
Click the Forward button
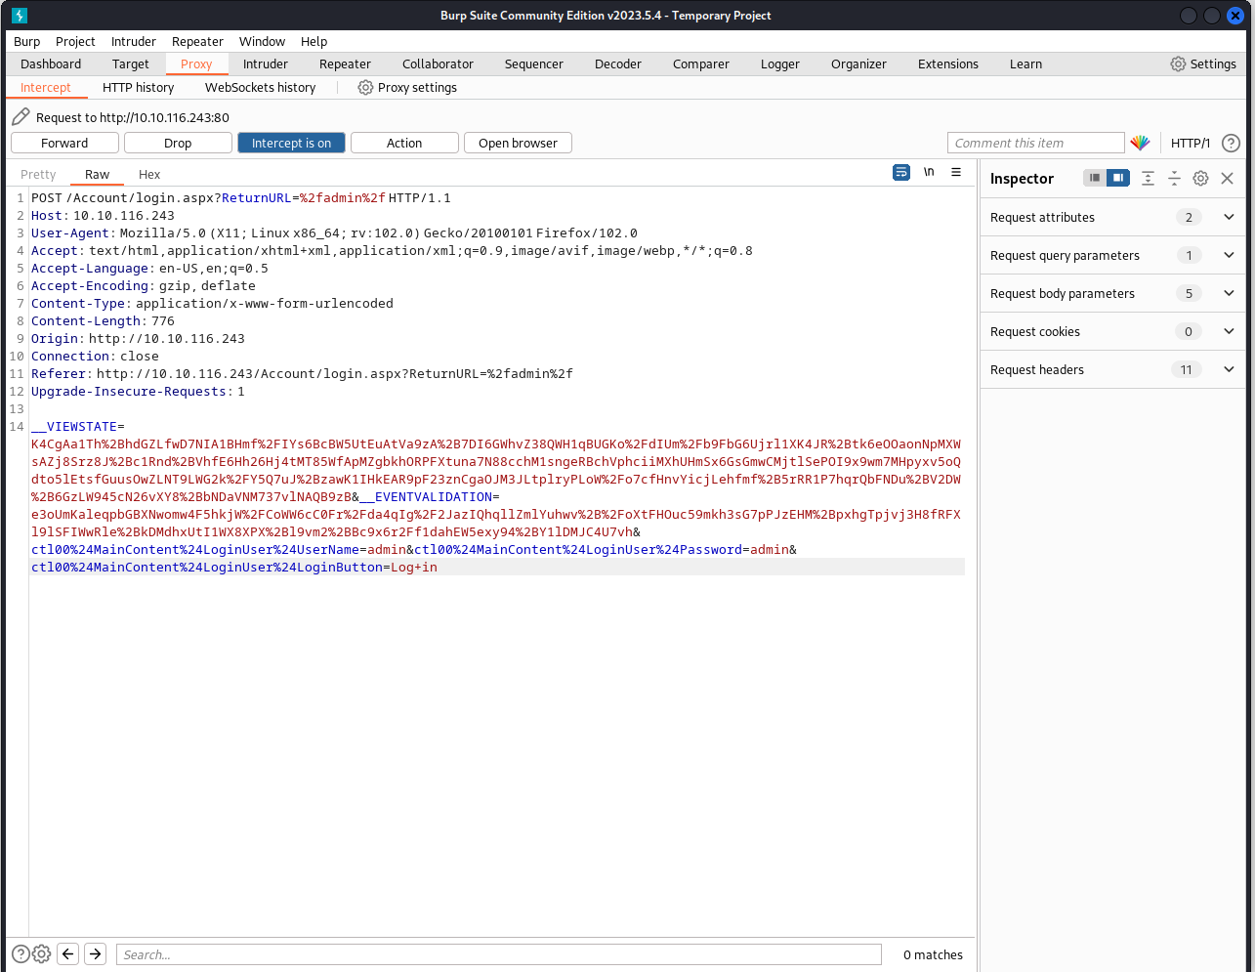(64, 143)
